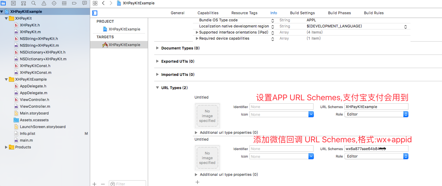This screenshot has height=186, width=442.
Task: Expand the Document Types section
Action: pyautogui.click(x=157, y=48)
